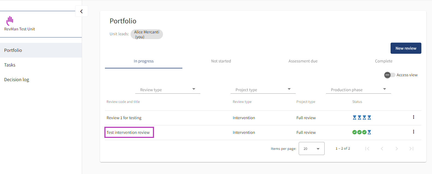Go to the next page arrow in pagination
This screenshot has width=432, height=174.
coord(397,148)
